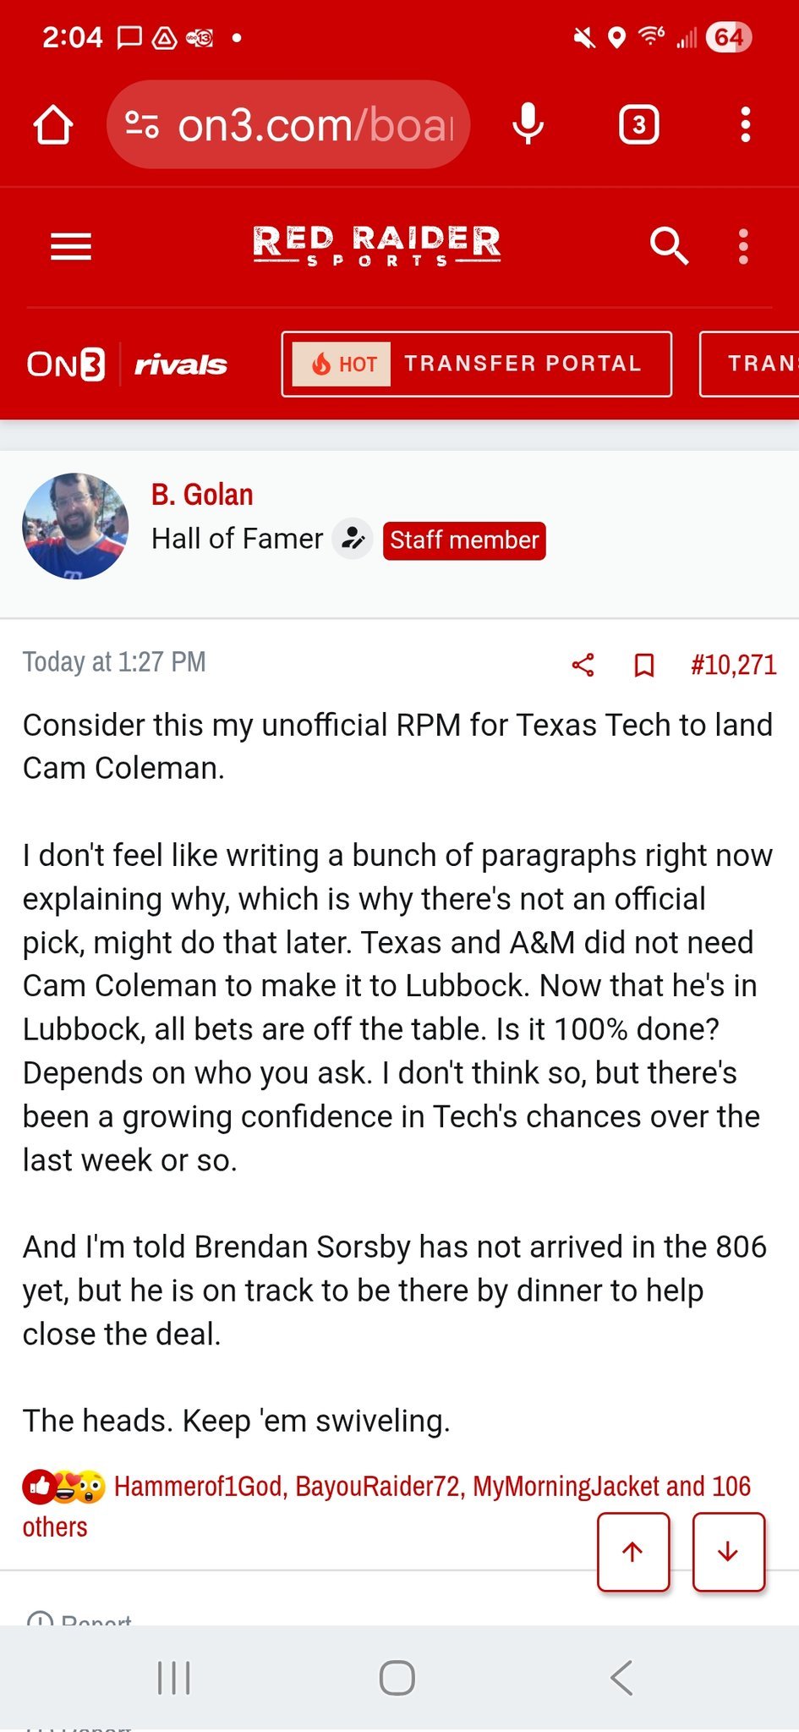The image size is (799, 1732).
Task: Share this post via share icon
Action: (583, 665)
